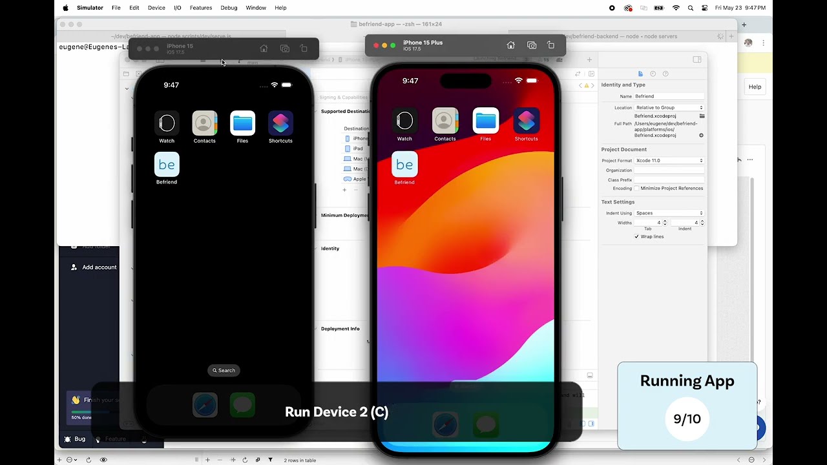827x465 pixels.
Task: Toggle Minimize Project References checkbox
Action: point(636,188)
